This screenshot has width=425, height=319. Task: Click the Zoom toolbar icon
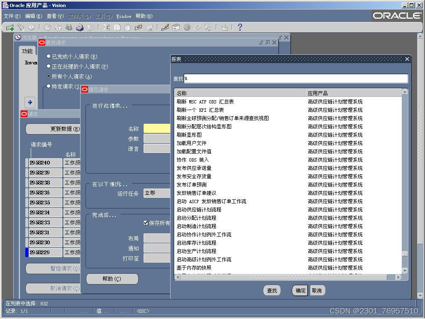(x=176, y=27)
